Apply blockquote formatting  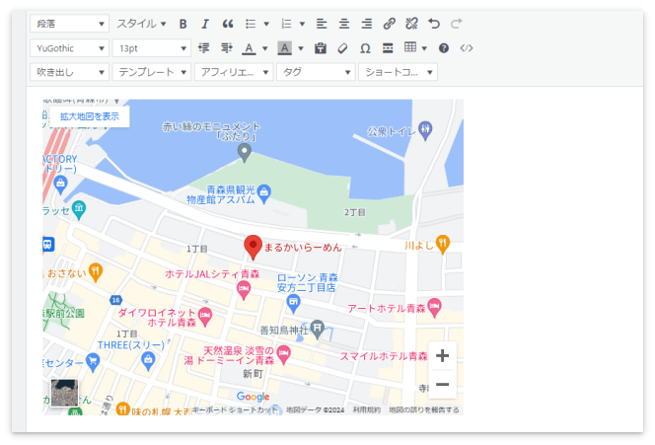(228, 24)
